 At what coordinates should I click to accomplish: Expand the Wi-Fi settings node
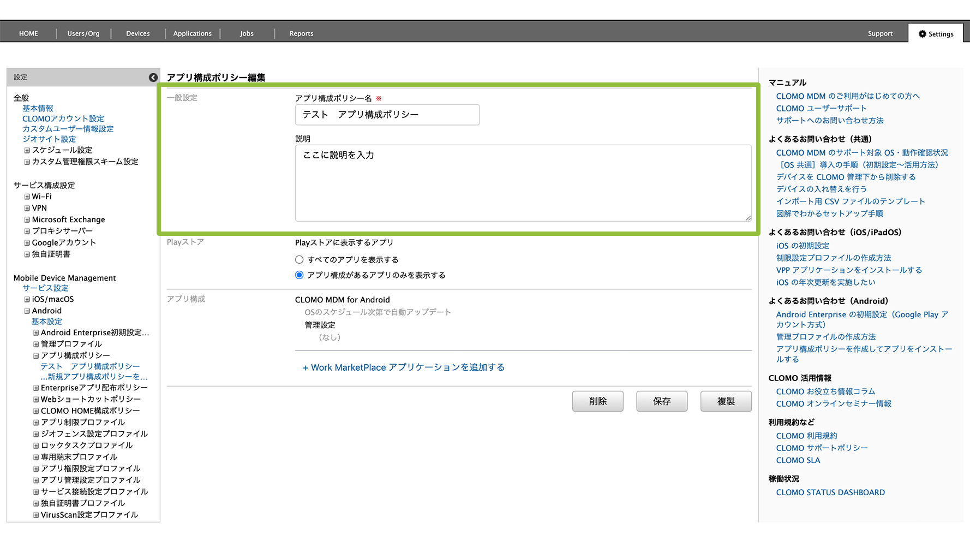point(27,197)
